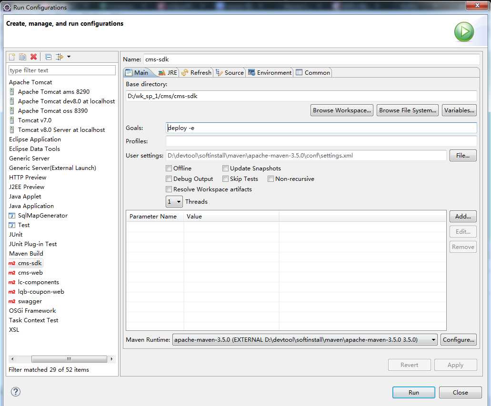Switch to the Refresh tab
Viewport: 491px width, 406px height.
coord(196,73)
